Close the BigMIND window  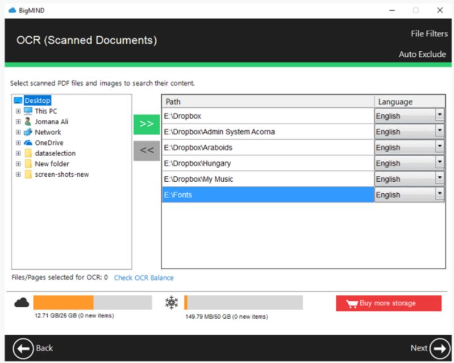coord(440,10)
